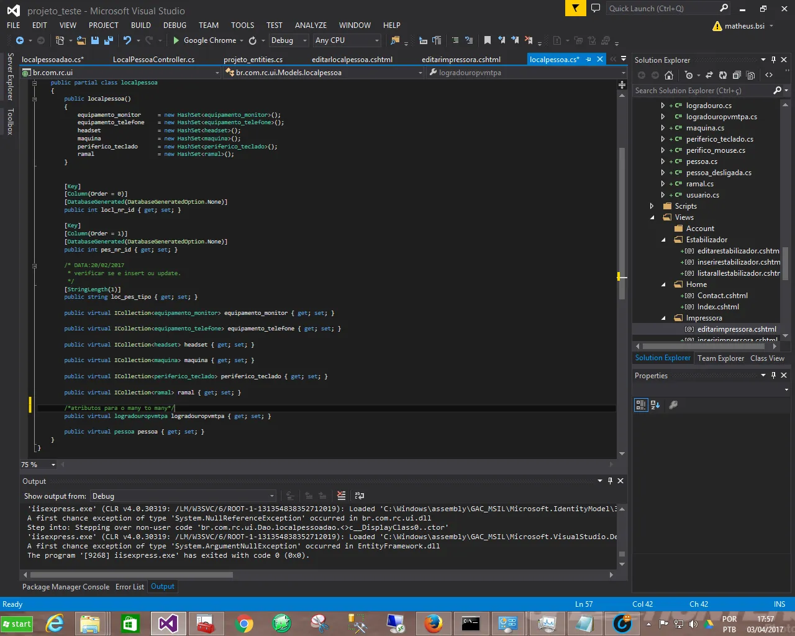
Task: Click Sync with Active Document icon
Action: coord(709,75)
